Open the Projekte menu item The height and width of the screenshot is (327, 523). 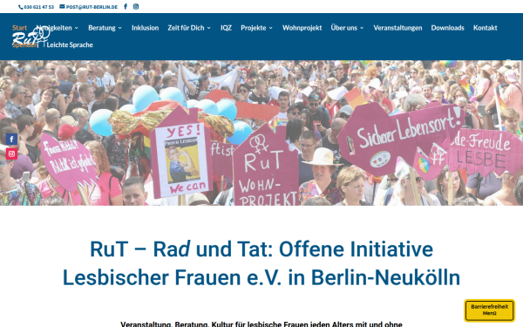click(254, 28)
